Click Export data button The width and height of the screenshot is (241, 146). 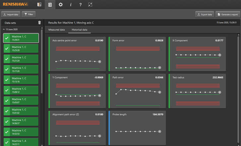[205, 15]
